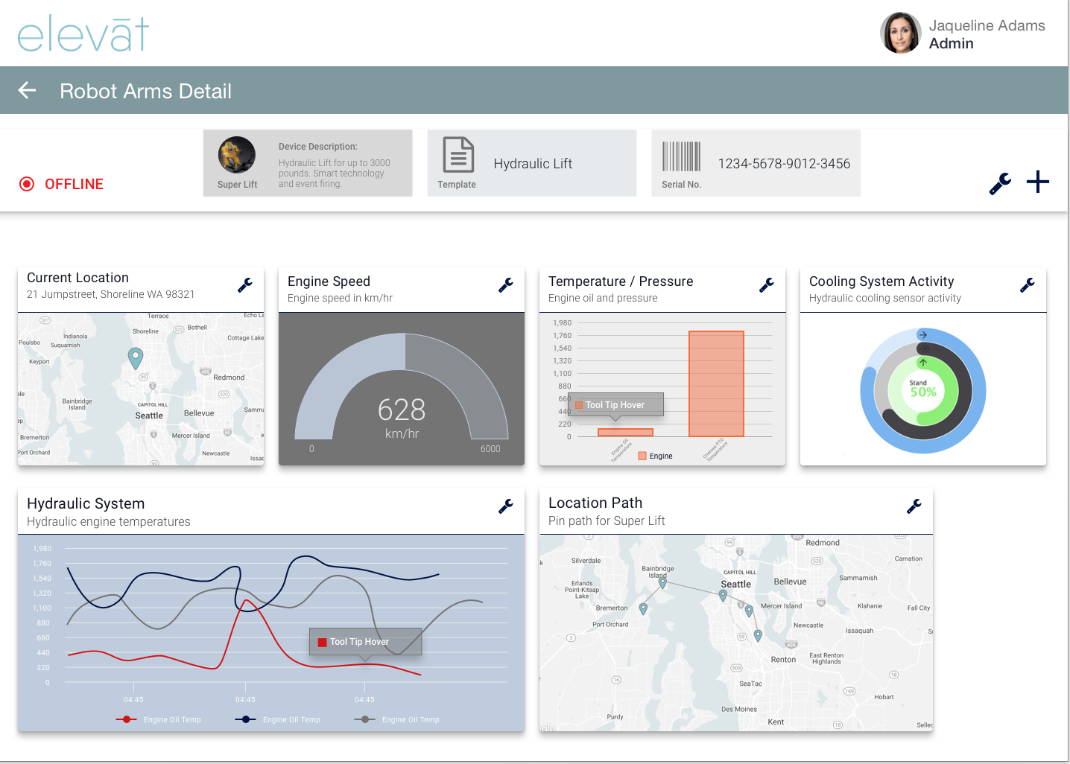
Task: Open device settings wrench next to plus
Action: [1000, 183]
